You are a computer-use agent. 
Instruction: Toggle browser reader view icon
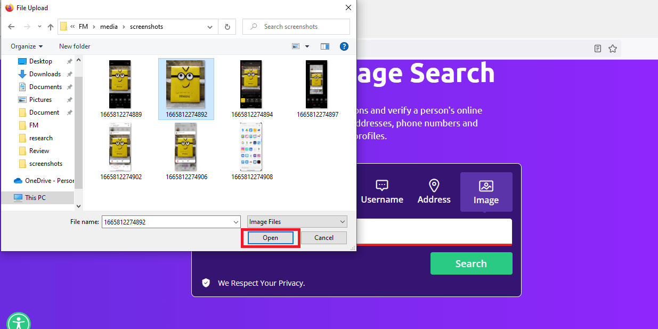coord(598,49)
